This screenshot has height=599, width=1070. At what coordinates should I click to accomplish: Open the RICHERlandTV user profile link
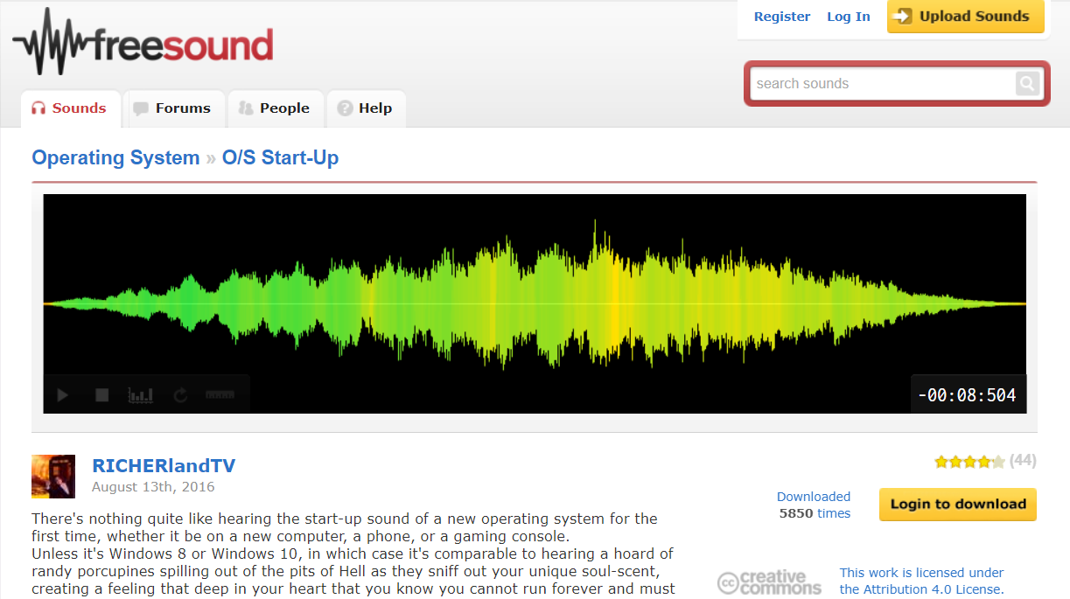click(x=164, y=466)
